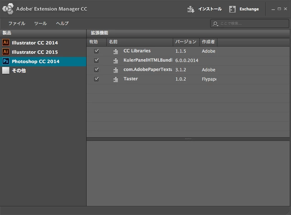Open the ファイル menu
The height and width of the screenshot is (215, 291).
(17, 24)
